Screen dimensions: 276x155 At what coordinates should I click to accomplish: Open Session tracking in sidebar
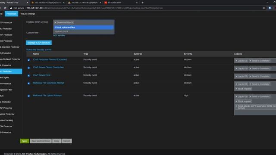click(x=6, y=120)
